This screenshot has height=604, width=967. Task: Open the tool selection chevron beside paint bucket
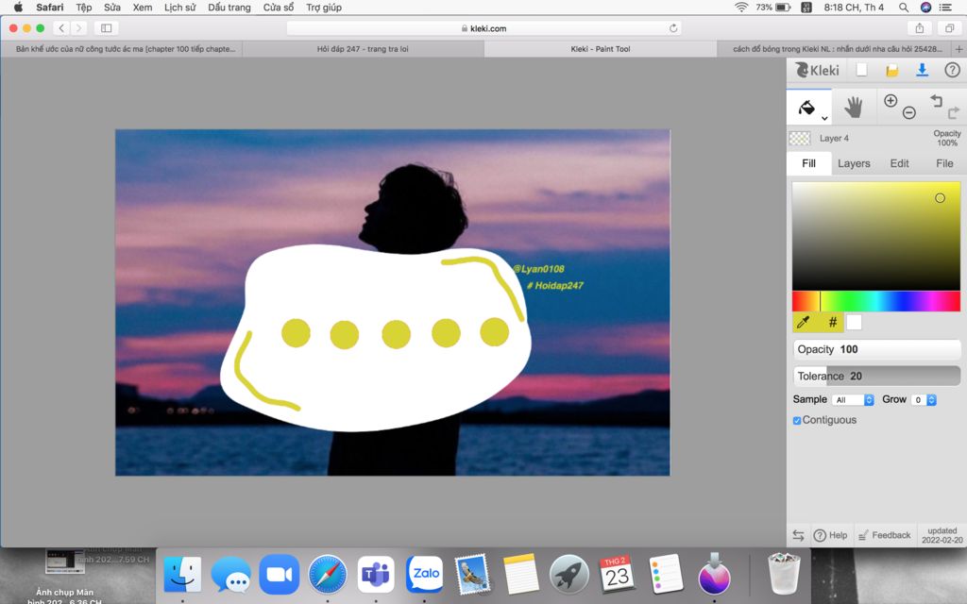click(x=824, y=118)
